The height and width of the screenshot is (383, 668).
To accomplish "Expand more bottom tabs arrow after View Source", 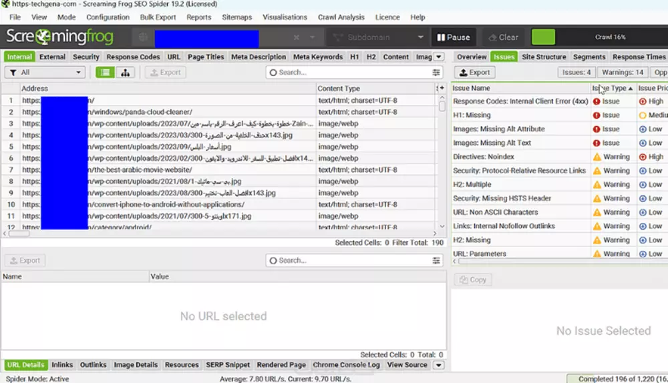I will tap(438, 365).
